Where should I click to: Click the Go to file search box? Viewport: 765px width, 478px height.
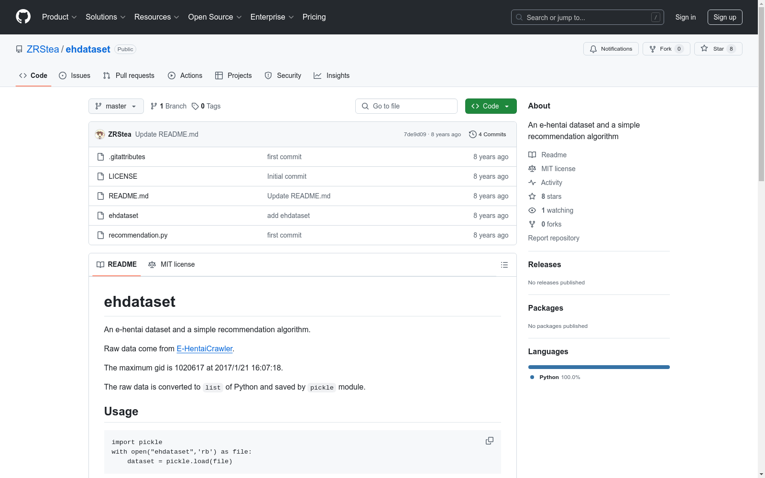click(x=406, y=106)
